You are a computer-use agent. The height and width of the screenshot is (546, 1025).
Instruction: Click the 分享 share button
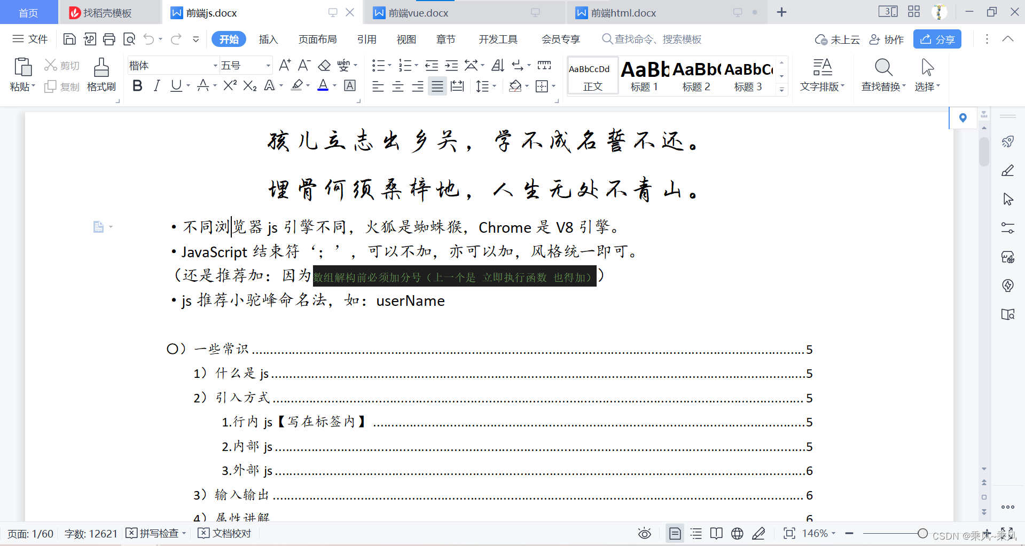(937, 39)
